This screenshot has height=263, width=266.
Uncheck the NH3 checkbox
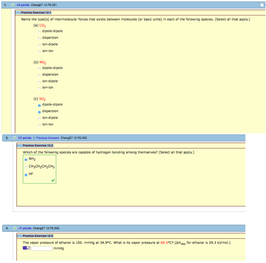point(26,160)
